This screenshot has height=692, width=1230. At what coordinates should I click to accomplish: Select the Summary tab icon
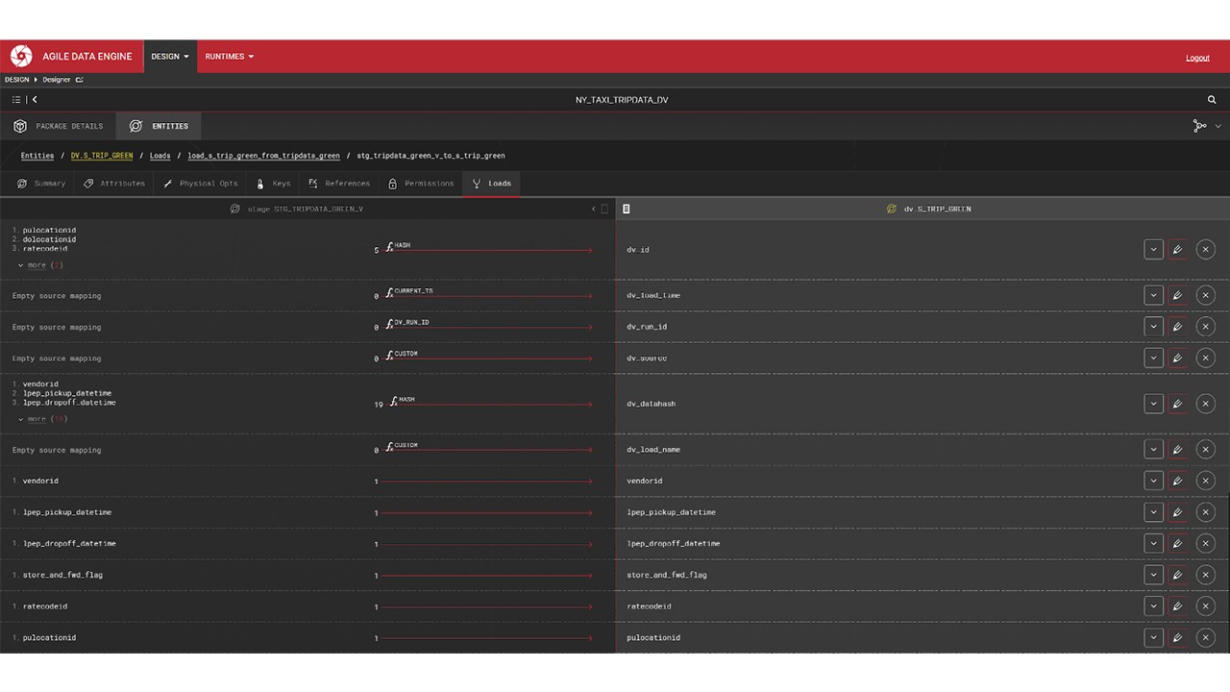coord(22,183)
